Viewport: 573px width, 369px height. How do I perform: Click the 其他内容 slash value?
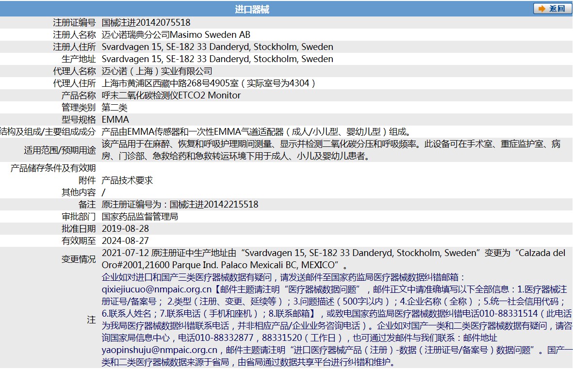tap(103, 192)
